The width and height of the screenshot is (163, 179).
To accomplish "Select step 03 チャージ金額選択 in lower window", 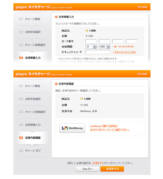I will pos(32,112).
